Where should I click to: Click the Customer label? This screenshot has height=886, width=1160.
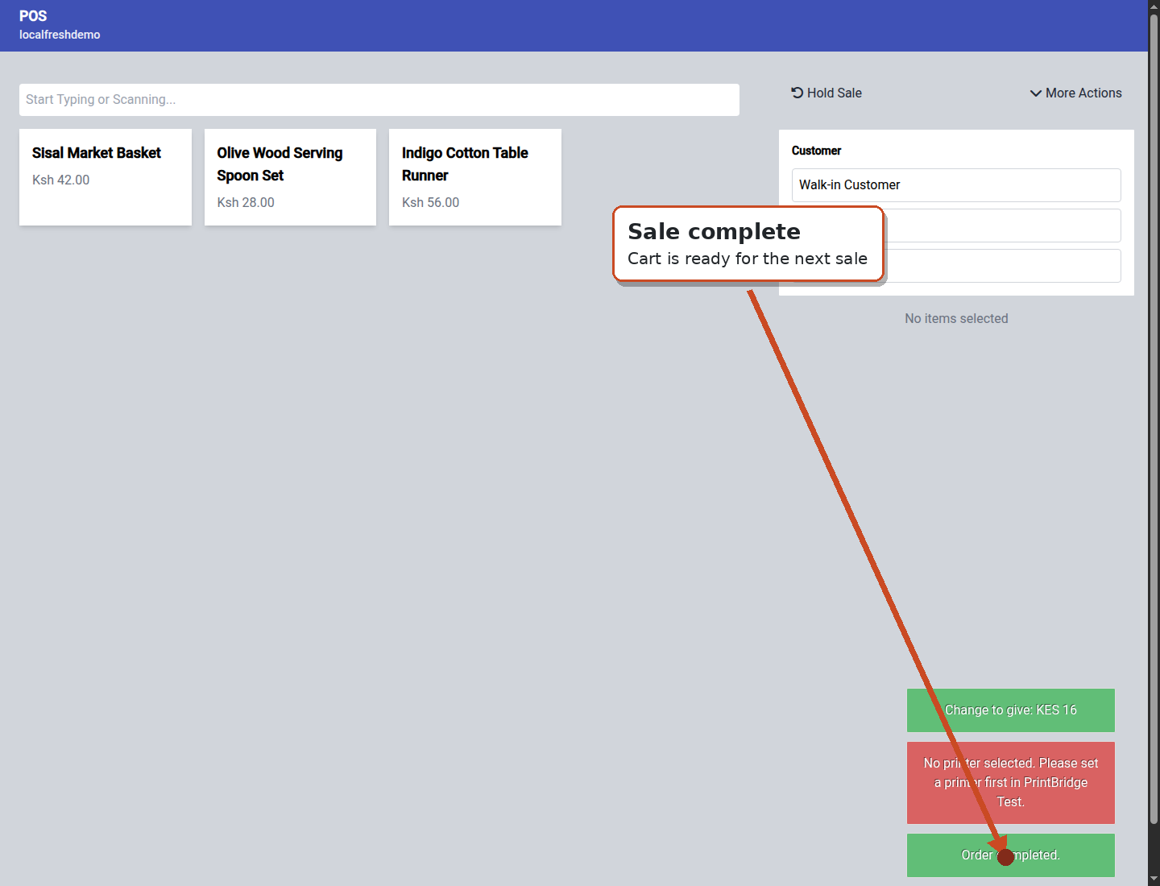pyautogui.click(x=816, y=151)
